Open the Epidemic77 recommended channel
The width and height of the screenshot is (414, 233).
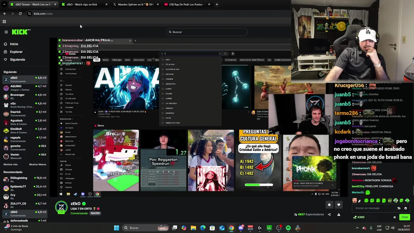(25, 188)
